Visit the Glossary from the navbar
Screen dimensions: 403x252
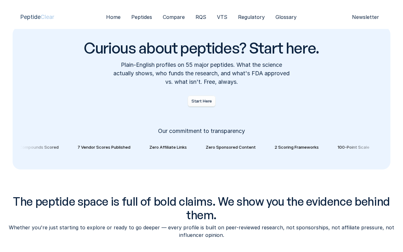click(286, 17)
